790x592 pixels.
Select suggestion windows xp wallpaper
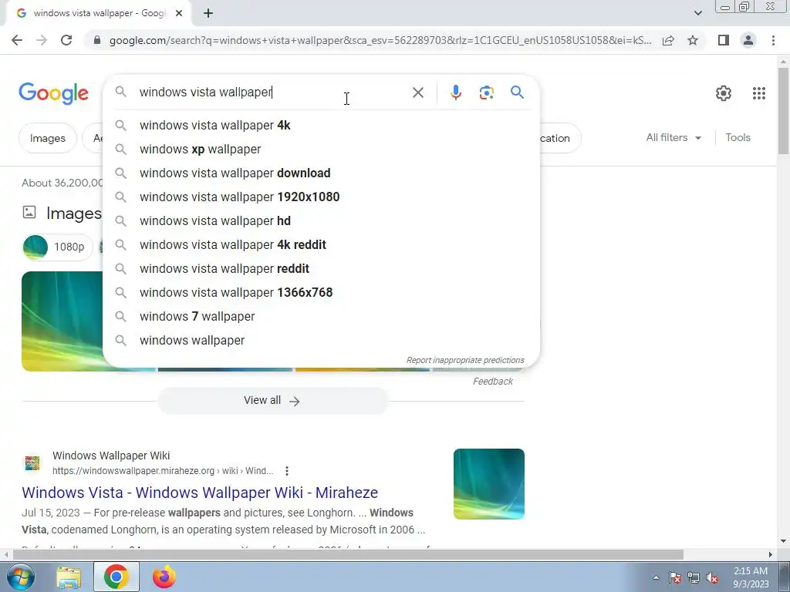coord(321,149)
